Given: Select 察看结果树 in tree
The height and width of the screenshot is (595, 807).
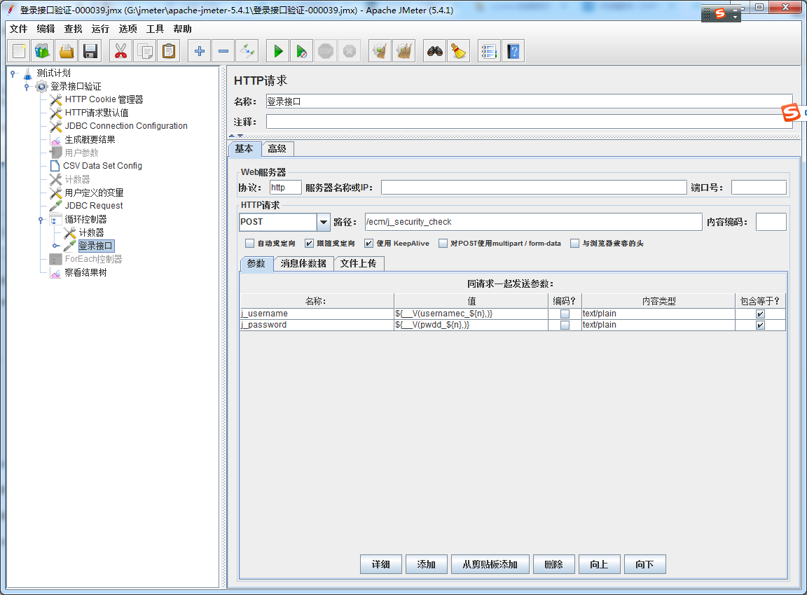Looking at the screenshot, I should pos(85,272).
